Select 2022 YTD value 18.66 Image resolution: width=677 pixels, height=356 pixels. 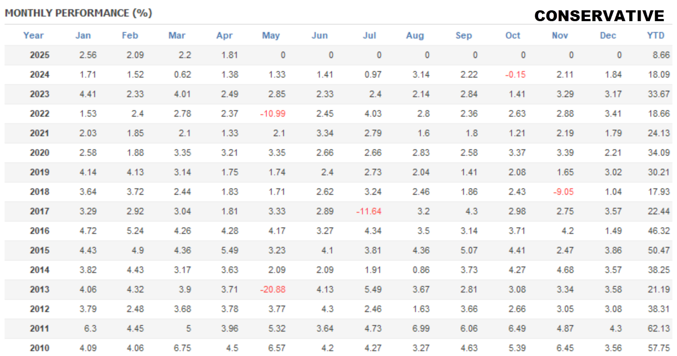tap(660, 113)
